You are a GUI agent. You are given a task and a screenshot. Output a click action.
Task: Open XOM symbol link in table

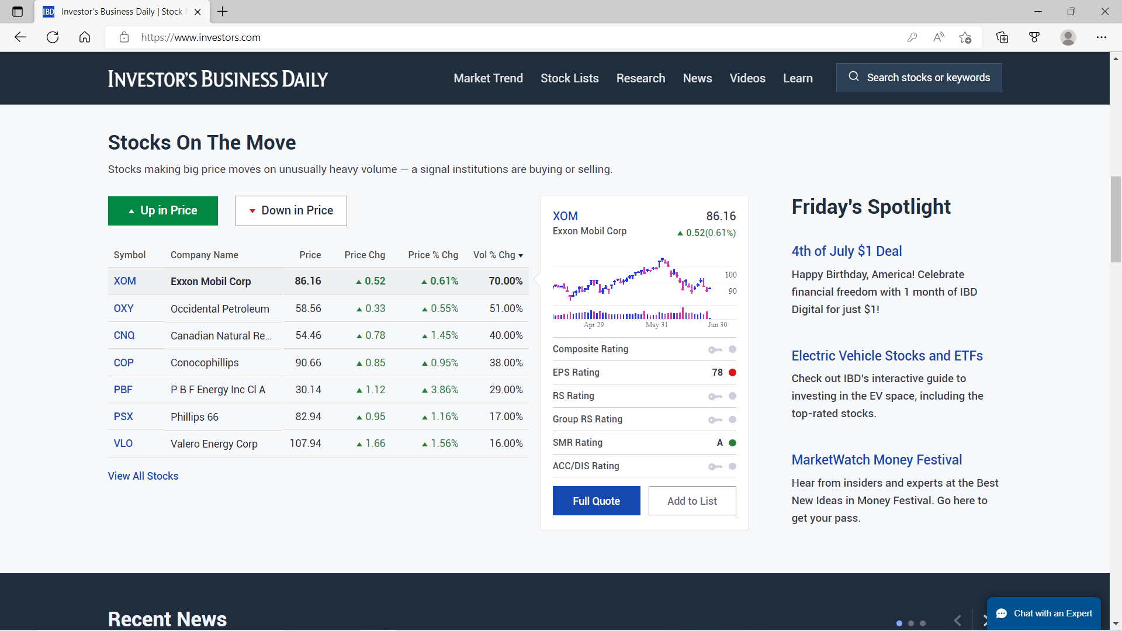[125, 281]
